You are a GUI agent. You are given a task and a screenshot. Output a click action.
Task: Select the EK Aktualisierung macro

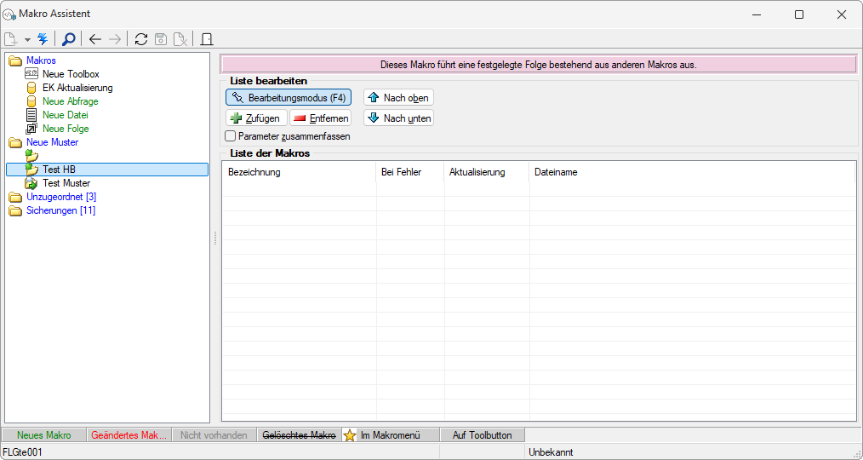point(77,88)
